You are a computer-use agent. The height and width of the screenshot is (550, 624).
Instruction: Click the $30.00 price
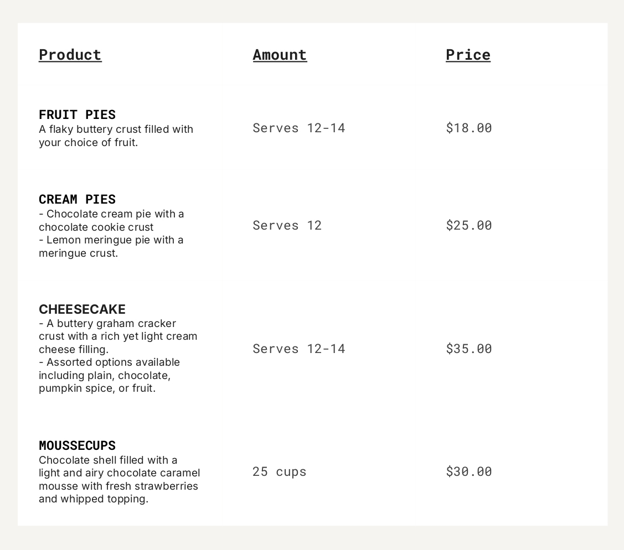(468, 471)
